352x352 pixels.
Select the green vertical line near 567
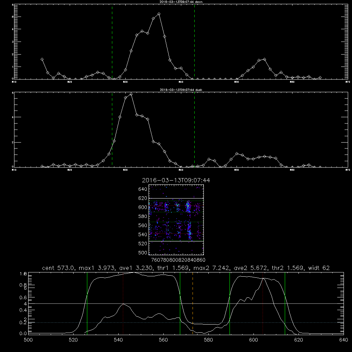(x=180, y=303)
